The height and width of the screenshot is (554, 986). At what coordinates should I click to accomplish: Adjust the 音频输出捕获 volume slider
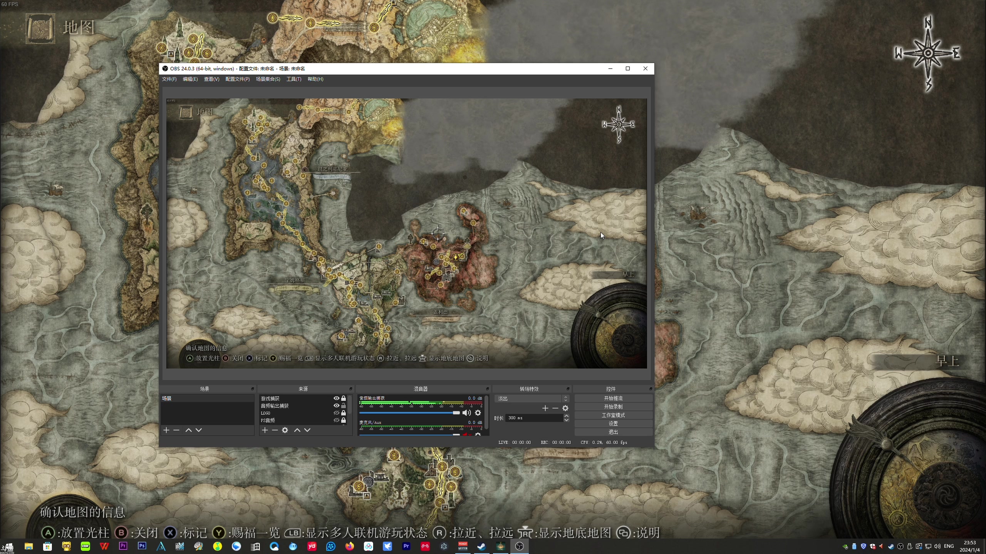point(409,413)
